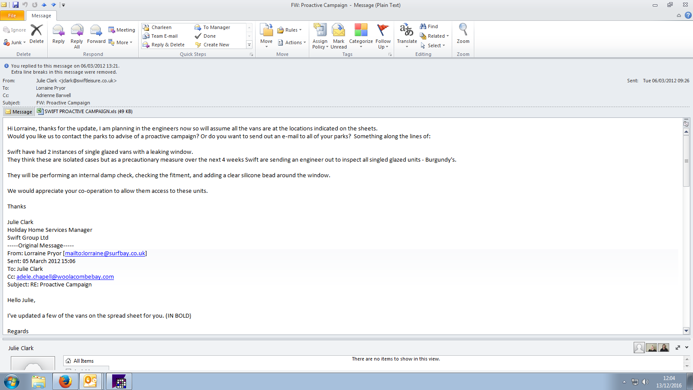Screen dimensions: 693x390
Task: Show hidden system tray icons
Action: coord(624,382)
